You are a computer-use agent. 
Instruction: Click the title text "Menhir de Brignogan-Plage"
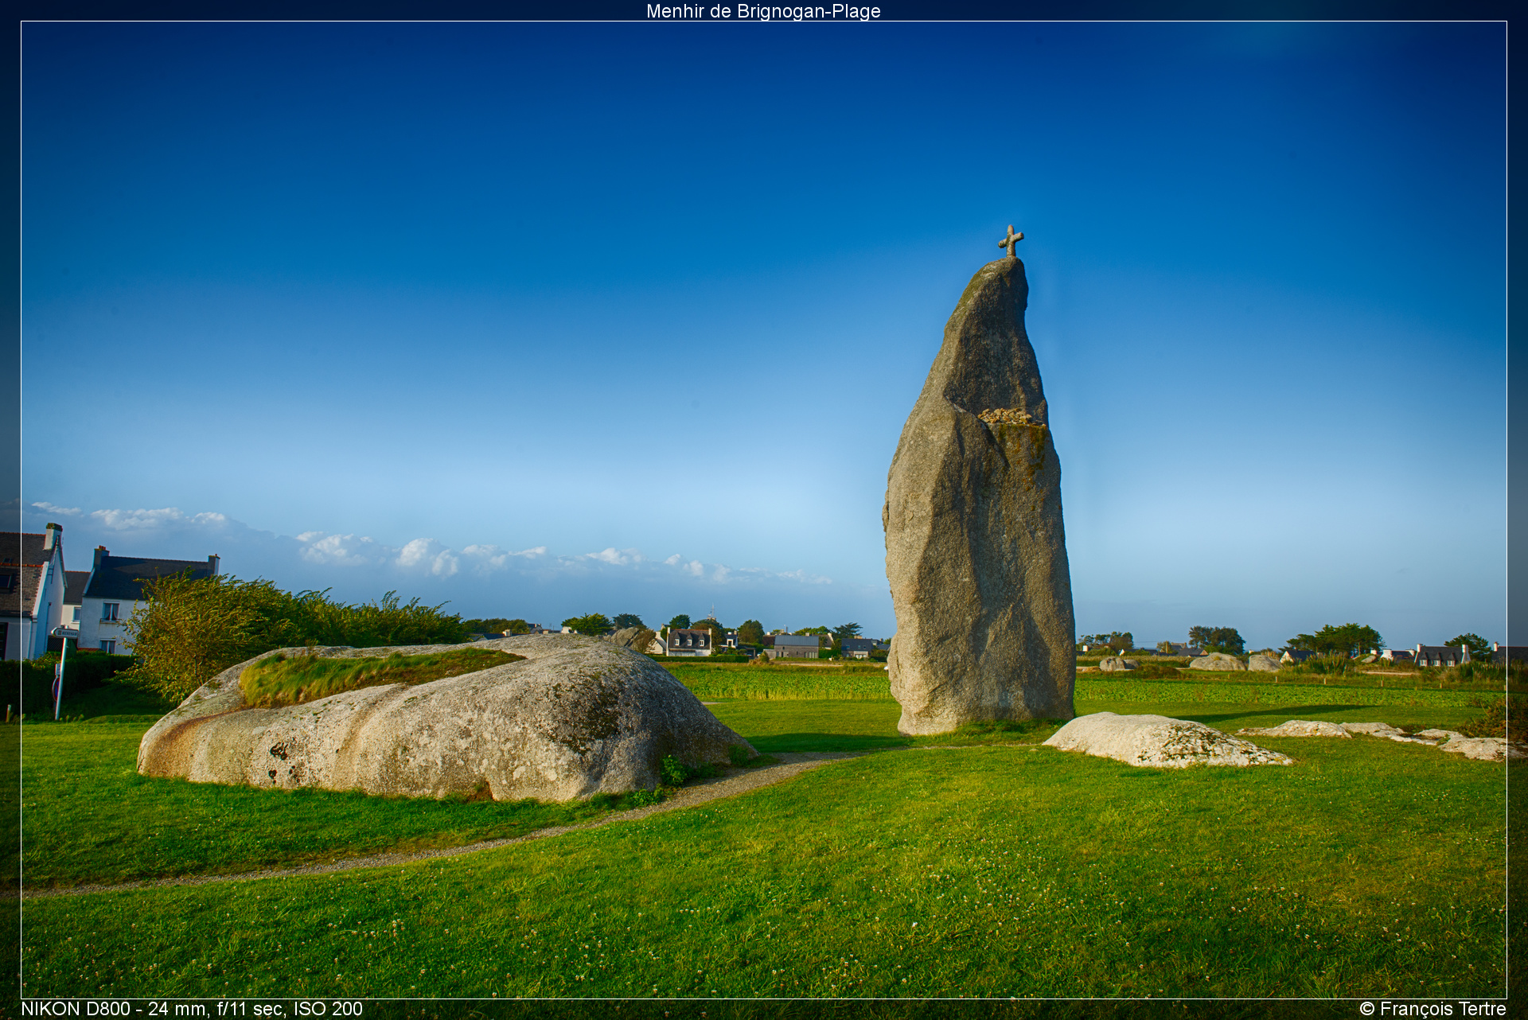click(763, 11)
